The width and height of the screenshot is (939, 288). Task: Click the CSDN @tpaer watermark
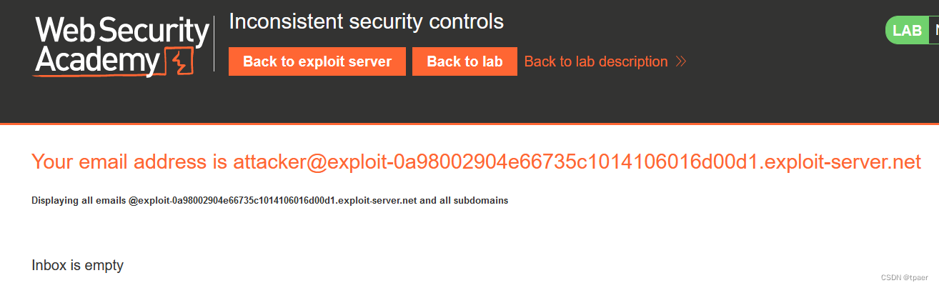point(905,277)
